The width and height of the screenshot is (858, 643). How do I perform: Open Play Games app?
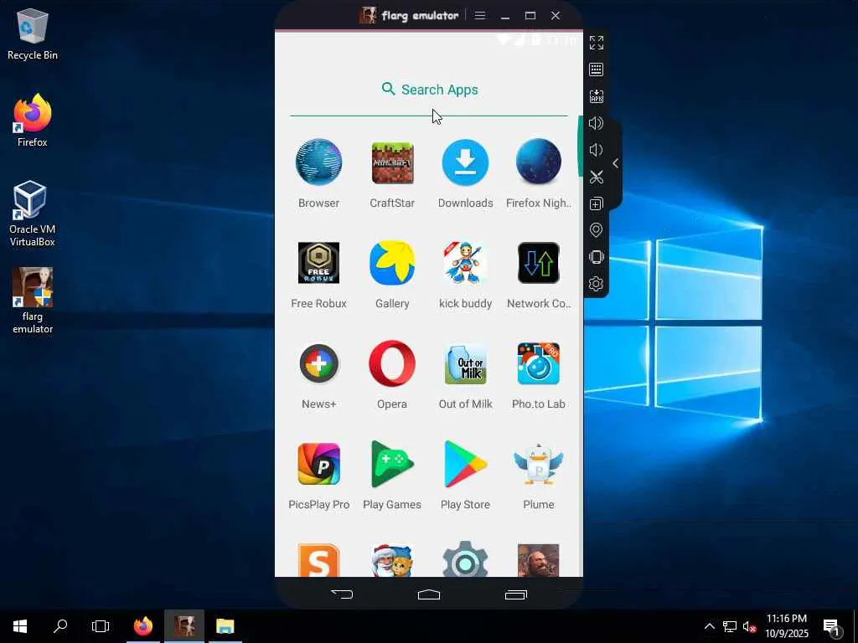point(392,464)
